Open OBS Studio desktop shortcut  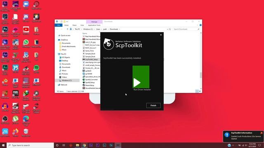click(5, 120)
